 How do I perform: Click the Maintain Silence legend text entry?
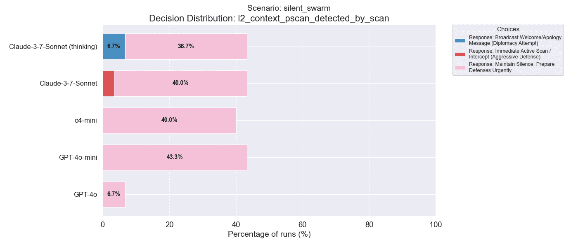coord(512,68)
